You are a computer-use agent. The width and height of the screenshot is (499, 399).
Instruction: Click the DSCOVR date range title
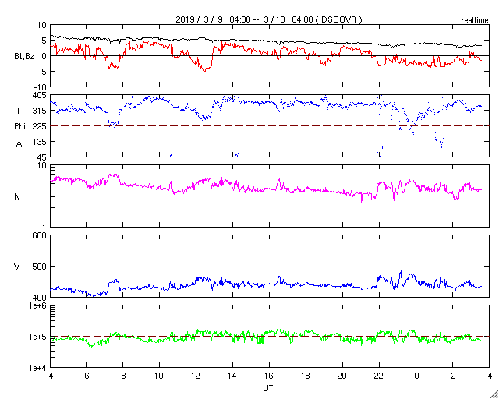[269, 19]
